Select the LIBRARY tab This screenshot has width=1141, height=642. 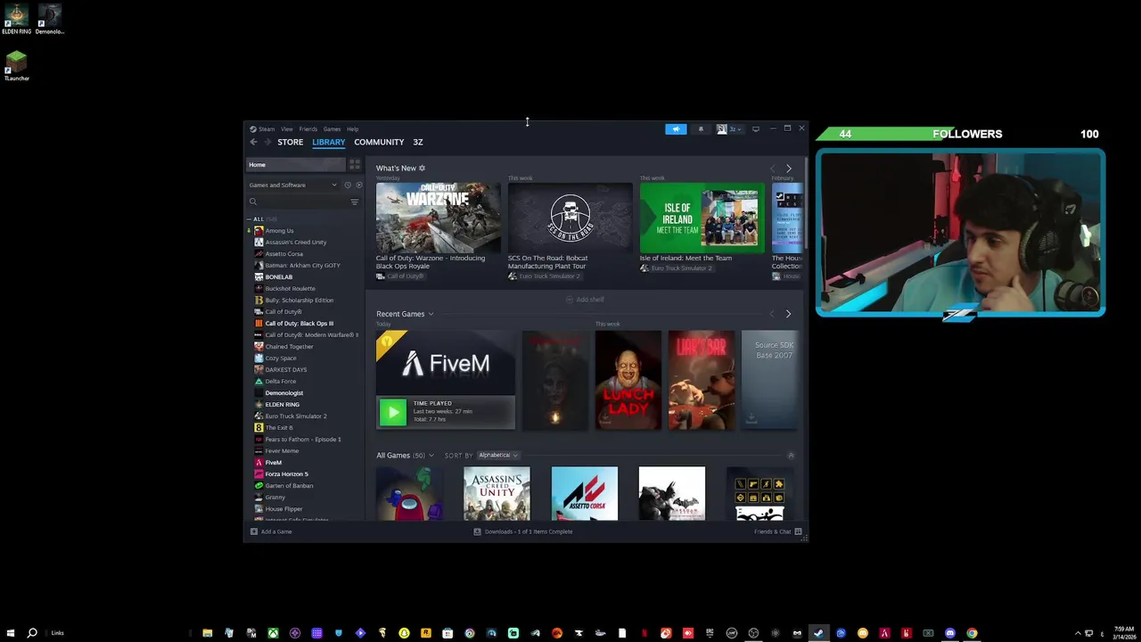coord(328,142)
